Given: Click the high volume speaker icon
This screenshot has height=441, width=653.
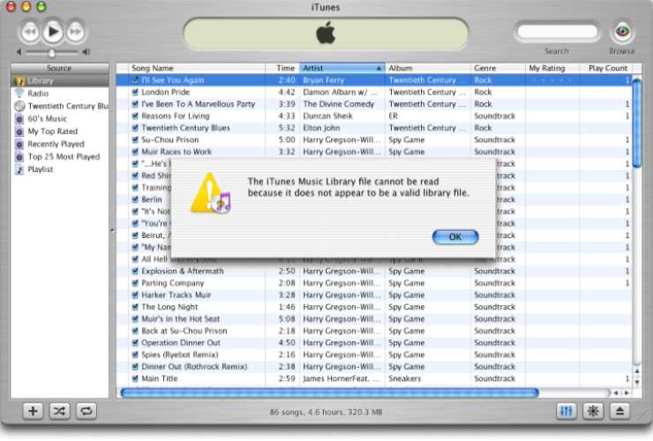Looking at the screenshot, I should [86, 52].
